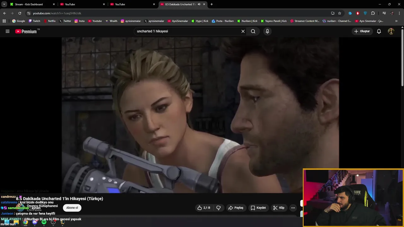404x227 pixels.
Task: Open Chrome from the Windows taskbar
Action: coord(25,222)
